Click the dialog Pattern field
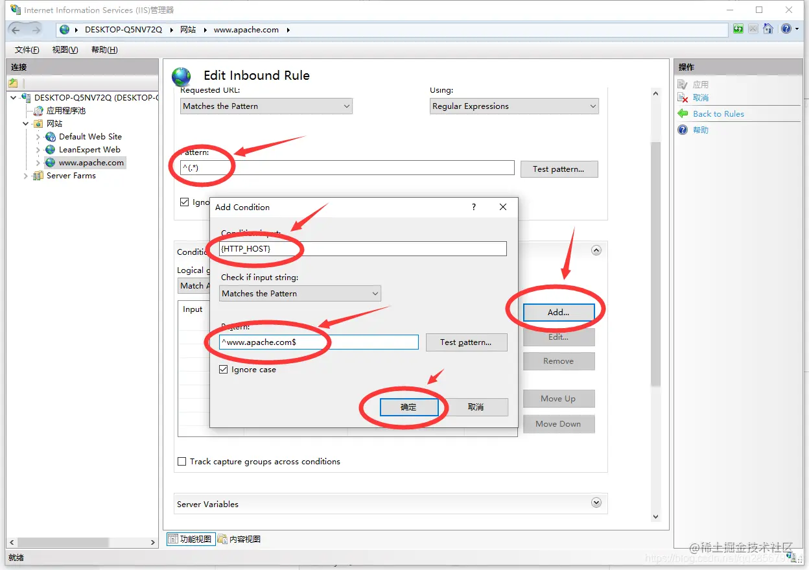809x570 pixels. pos(319,342)
